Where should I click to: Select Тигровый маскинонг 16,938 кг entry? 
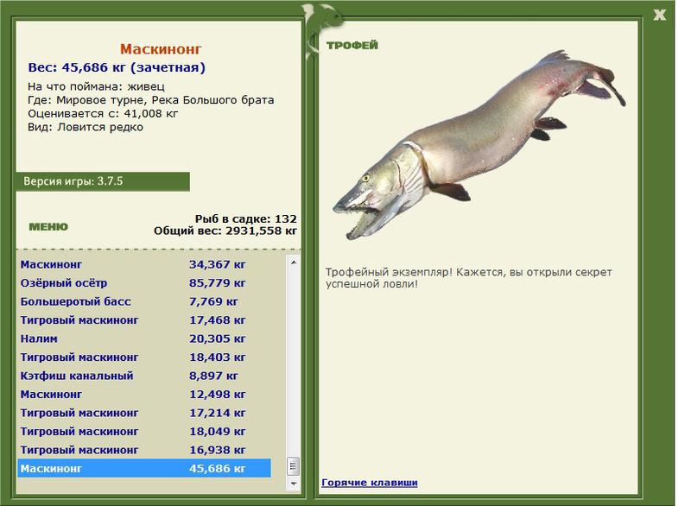click(144, 450)
